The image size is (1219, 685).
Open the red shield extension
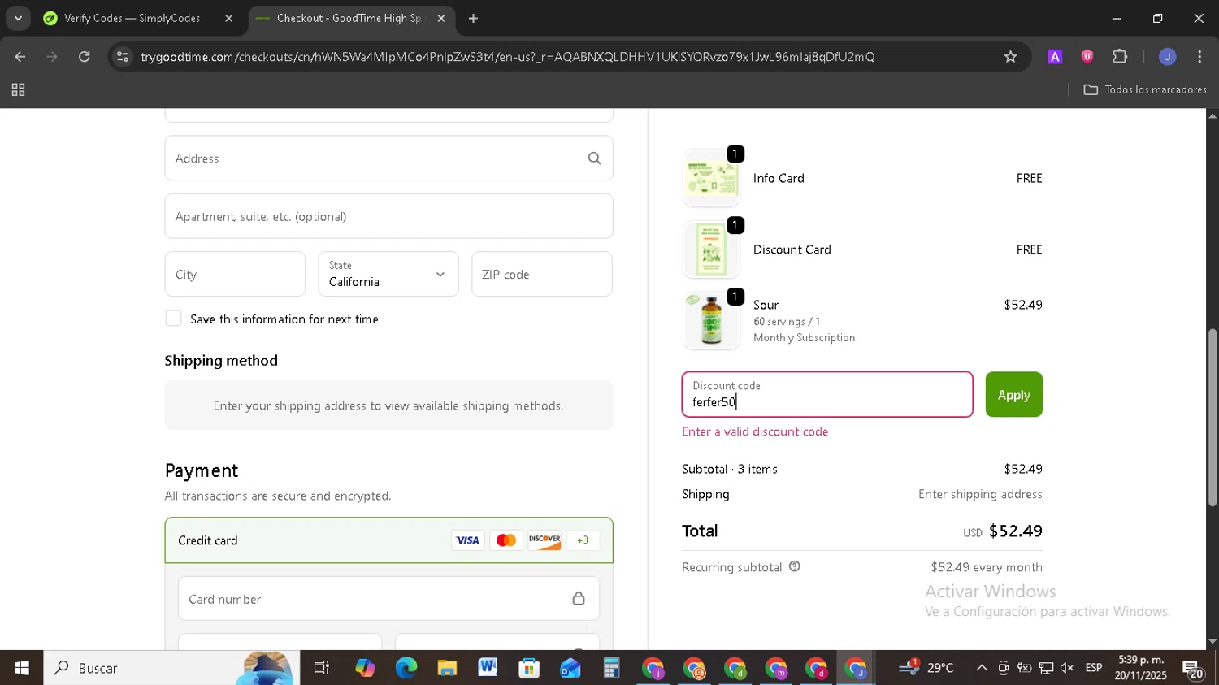pyautogui.click(x=1087, y=57)
